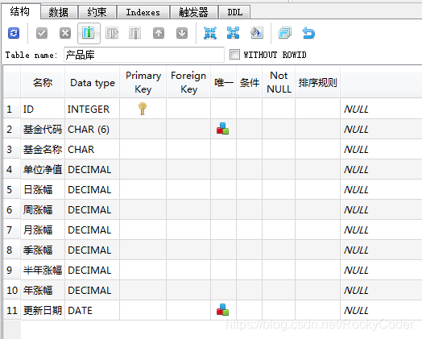Switch to the 约束 tab
This screenshot has width=422, height=339.
click(x=97, y=12)
